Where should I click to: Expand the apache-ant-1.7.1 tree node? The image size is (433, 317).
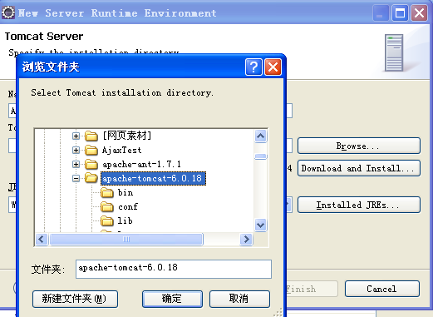(x=76, y=164)
